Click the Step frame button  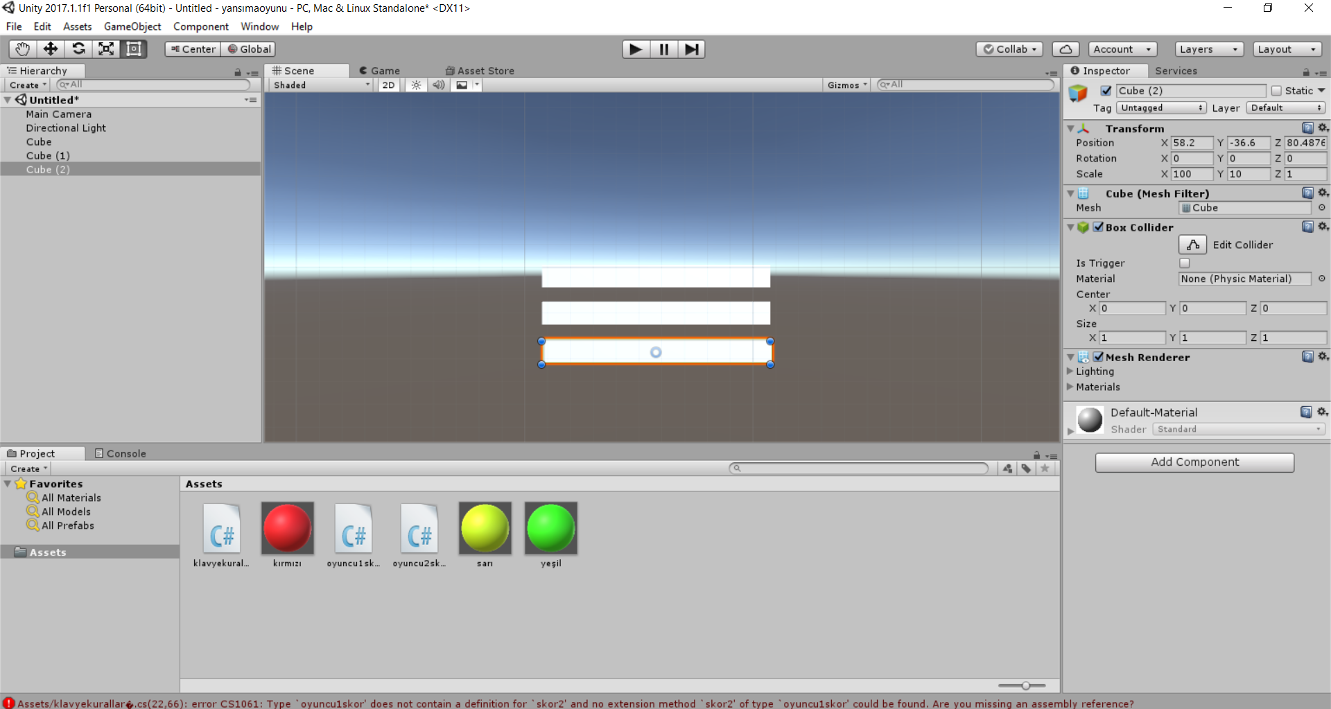(691, 49)
